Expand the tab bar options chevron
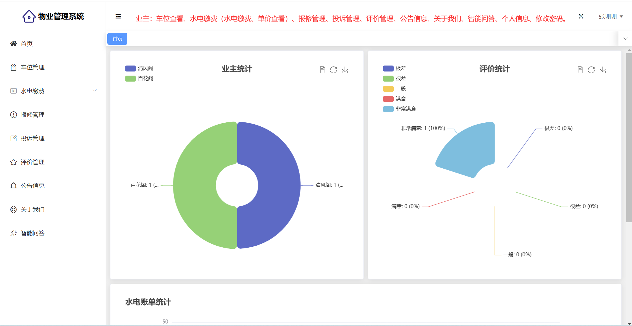 click(626, 39)
